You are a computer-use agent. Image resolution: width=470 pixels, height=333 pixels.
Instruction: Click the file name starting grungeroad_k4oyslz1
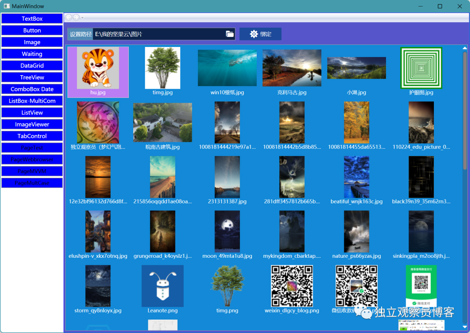(x=162, y=256)
